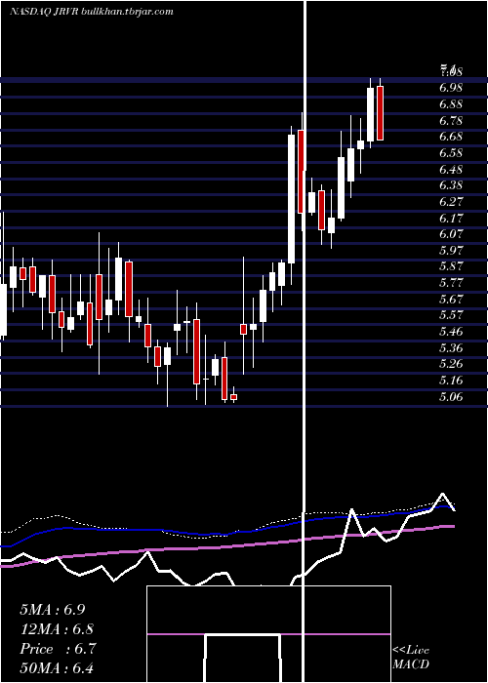Click the small red candle near 5.06
The width and height of the screenshot is (488, 683).
coord(234,397)
